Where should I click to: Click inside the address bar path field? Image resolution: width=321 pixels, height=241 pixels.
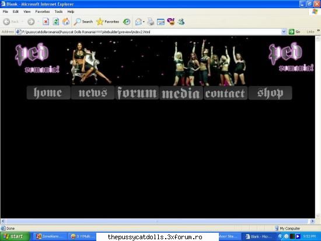pos(152,32)
